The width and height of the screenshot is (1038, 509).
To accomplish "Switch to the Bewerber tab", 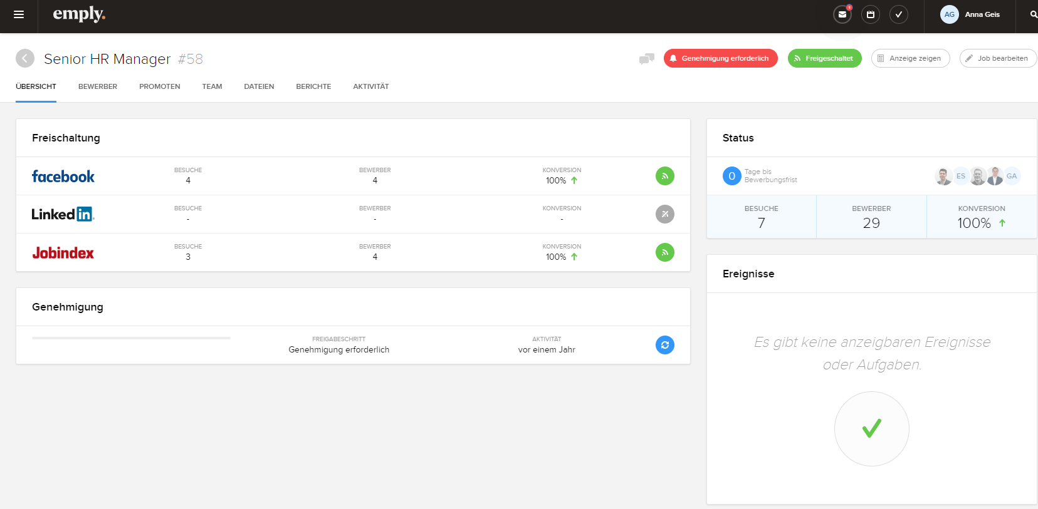I will pyautogui.click(x=98, y=86).
